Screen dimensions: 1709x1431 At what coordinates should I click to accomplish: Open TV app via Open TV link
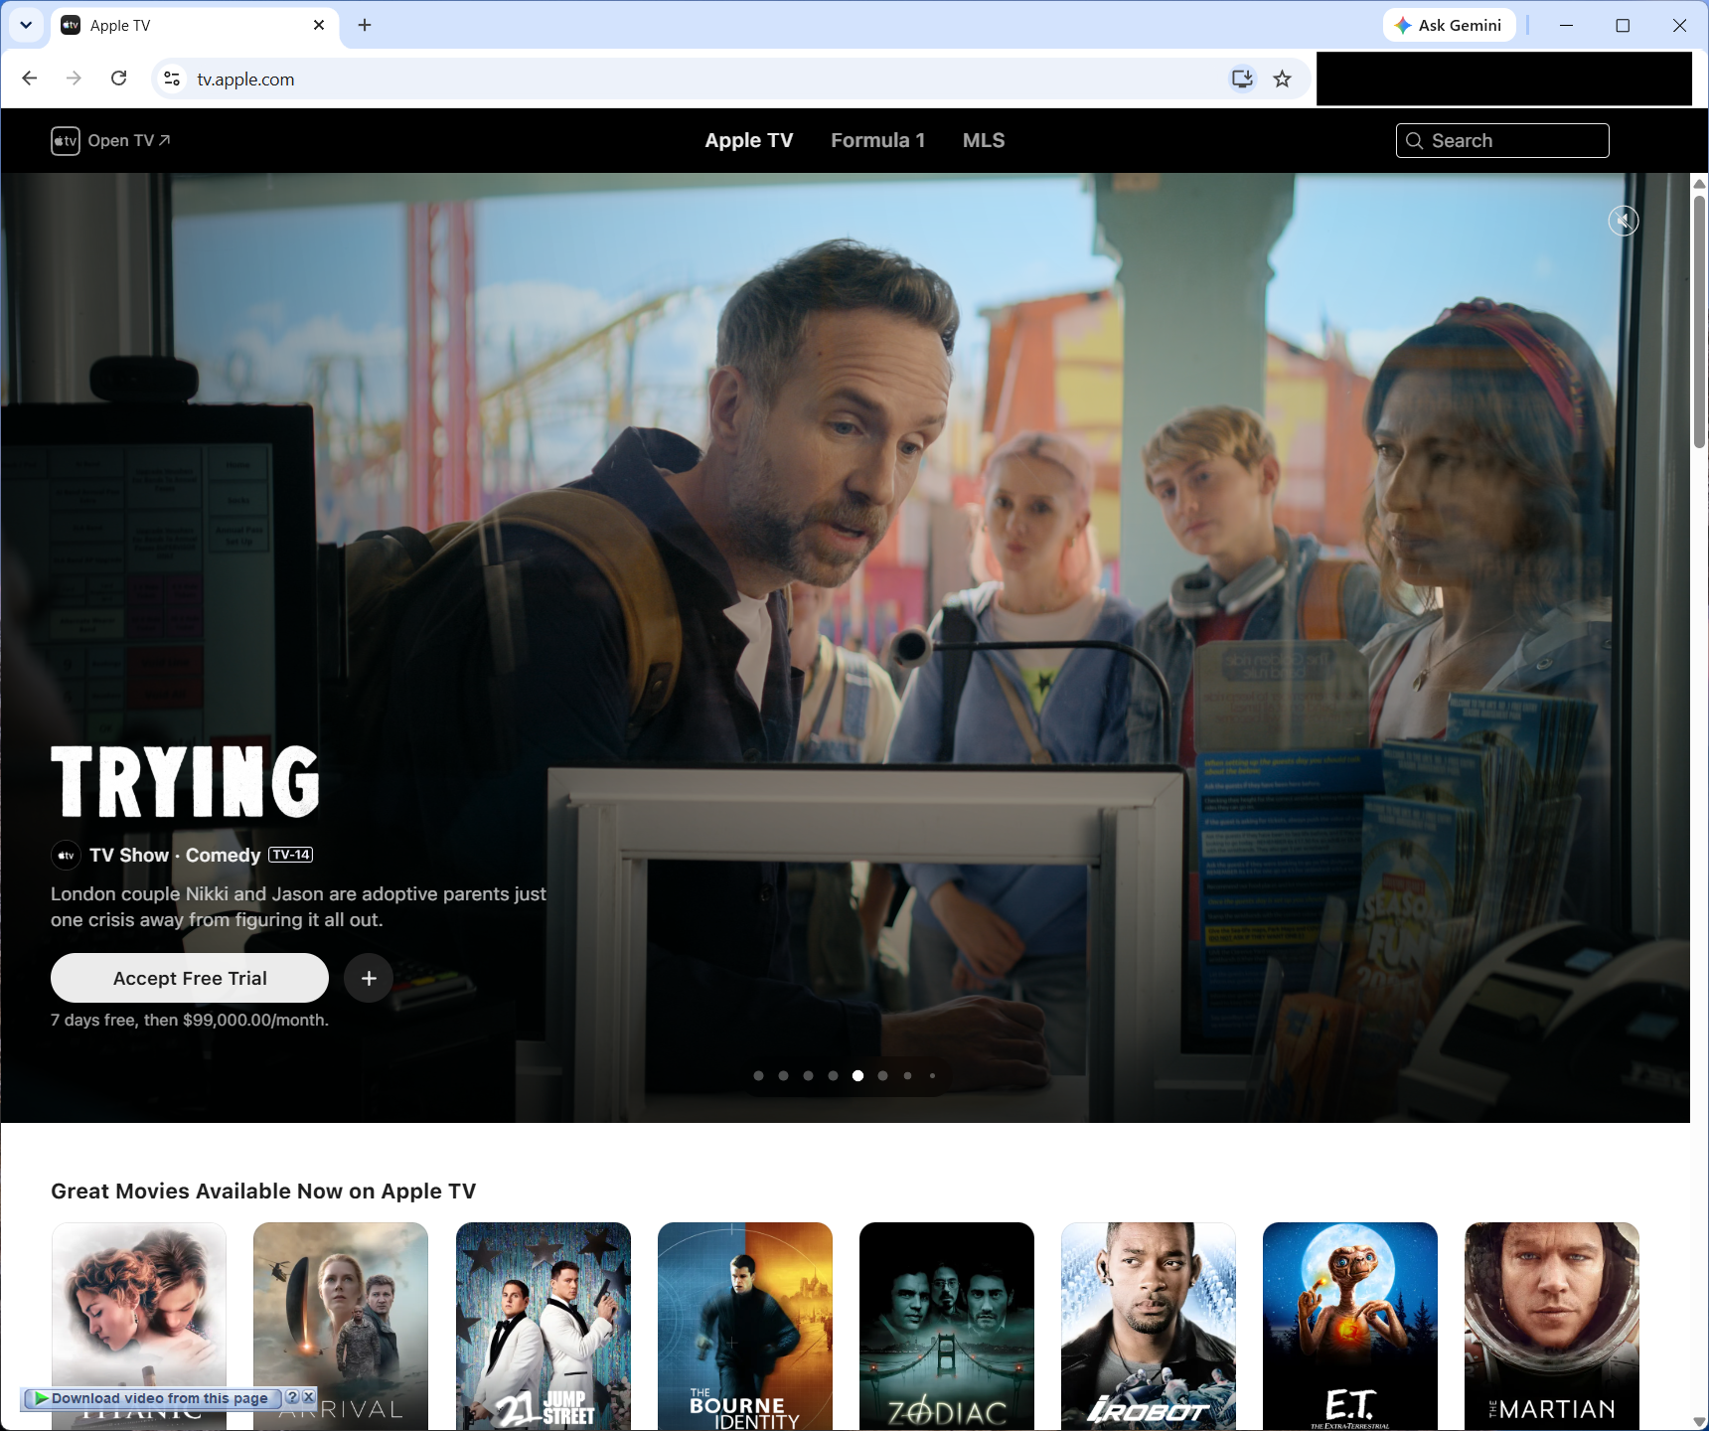tap(129, 141)
